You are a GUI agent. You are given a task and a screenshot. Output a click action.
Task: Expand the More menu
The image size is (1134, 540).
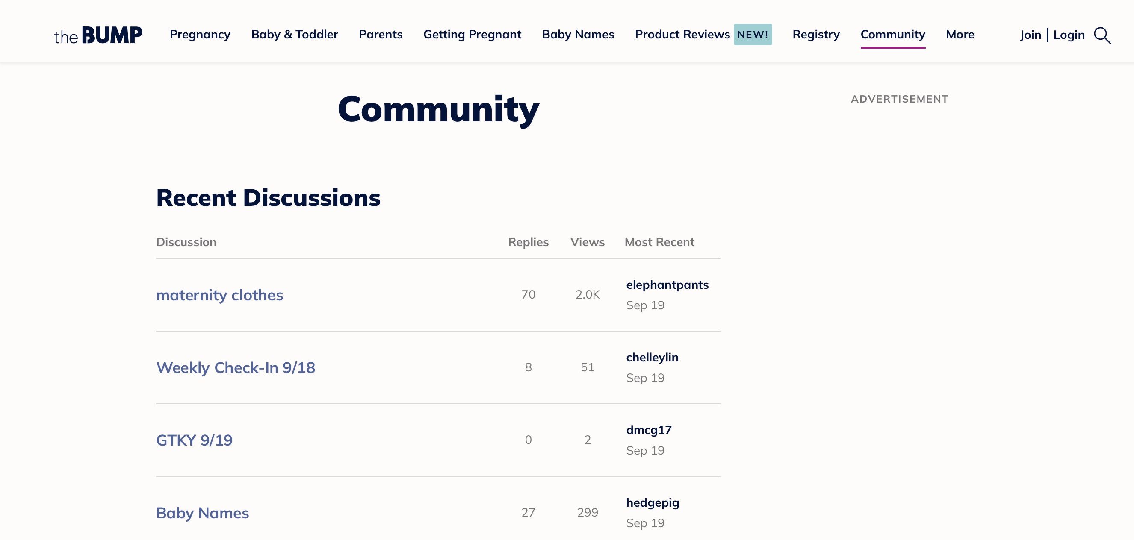click(960, 34)
